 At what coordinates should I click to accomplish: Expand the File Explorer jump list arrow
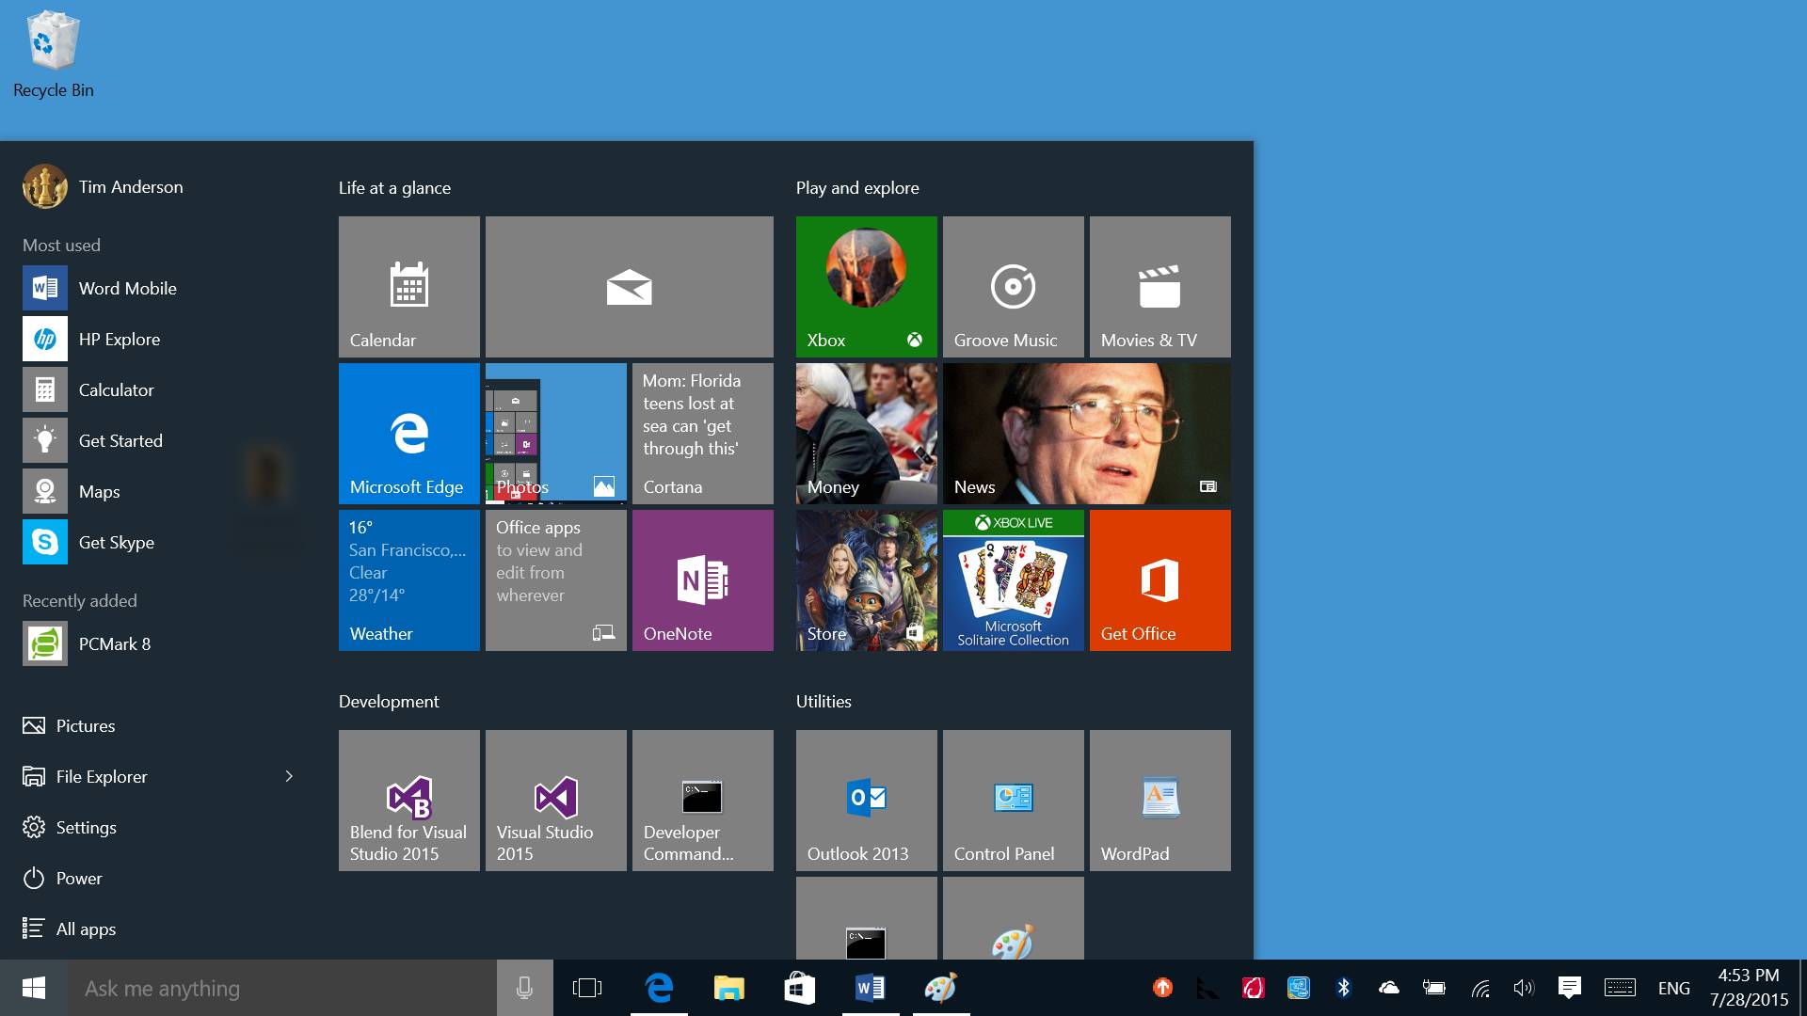tap(289, 776)
